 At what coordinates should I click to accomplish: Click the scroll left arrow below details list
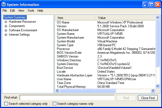click(57, 91)
